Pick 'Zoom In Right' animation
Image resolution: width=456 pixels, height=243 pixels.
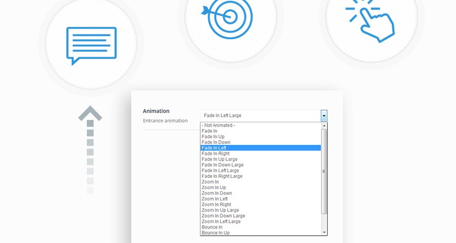coord(261,205)
